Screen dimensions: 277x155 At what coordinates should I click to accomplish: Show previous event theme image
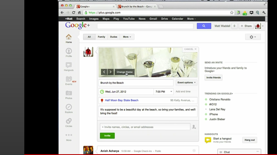coord(104,72)
